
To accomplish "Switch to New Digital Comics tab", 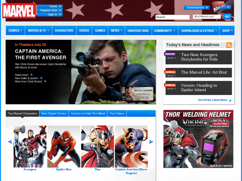I will [54, 114].
